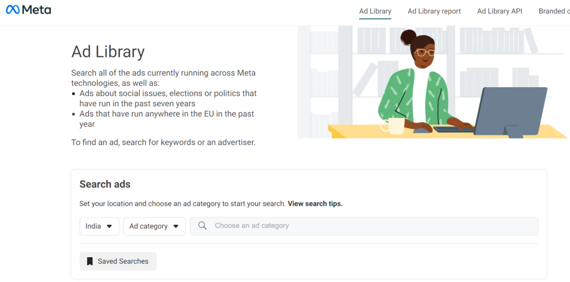The width and height of the screenshot is (570, 282).
Task: Navigate to the Ad Library API section
Action: click(x=499, y=11)
